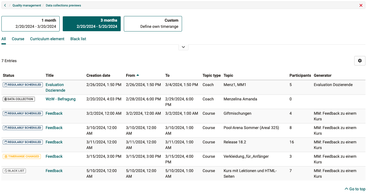Expand the filter panel with the chevron
368x194 pixels.
183,47
